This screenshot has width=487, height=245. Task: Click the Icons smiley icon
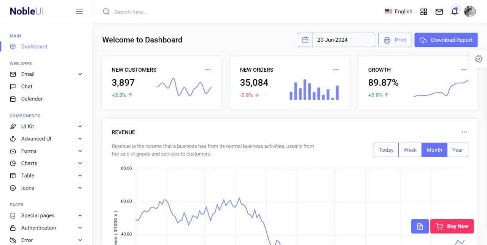(13, 188)
